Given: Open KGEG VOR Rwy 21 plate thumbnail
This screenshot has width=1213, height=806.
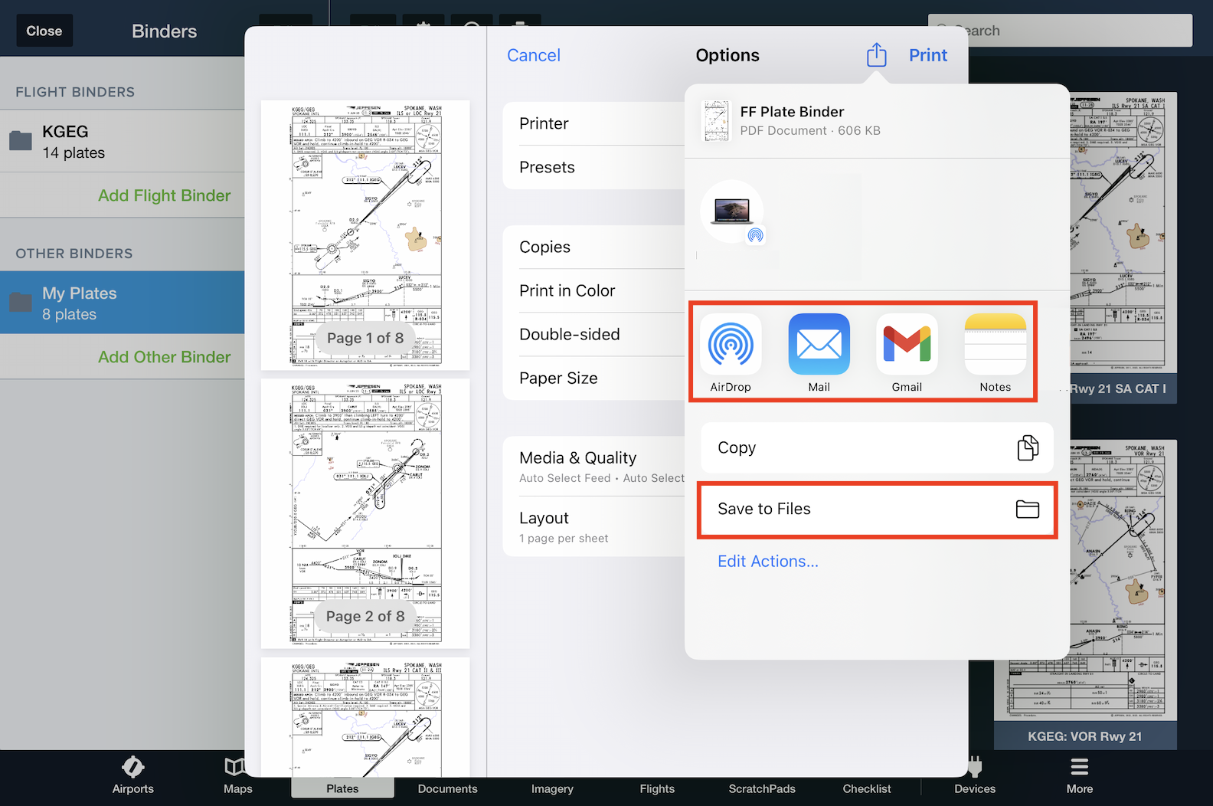Looking at the screenshot, I should point(1085,595).
